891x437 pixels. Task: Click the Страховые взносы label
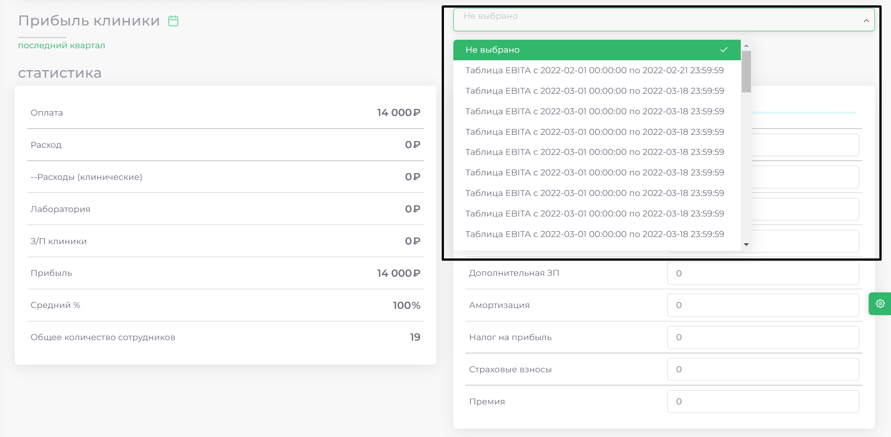(511, 370)
